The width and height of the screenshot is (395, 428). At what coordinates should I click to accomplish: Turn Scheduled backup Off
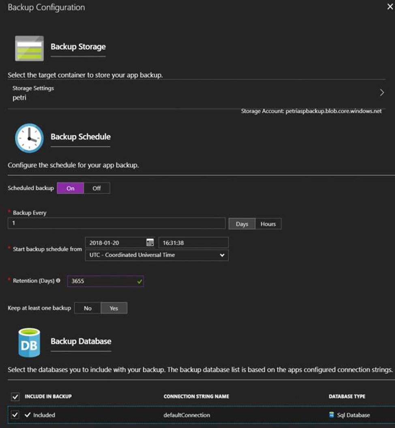[97, 188]
